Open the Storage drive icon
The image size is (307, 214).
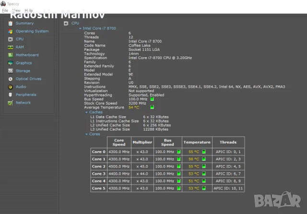pyautogui.click(x=11, y=71)
